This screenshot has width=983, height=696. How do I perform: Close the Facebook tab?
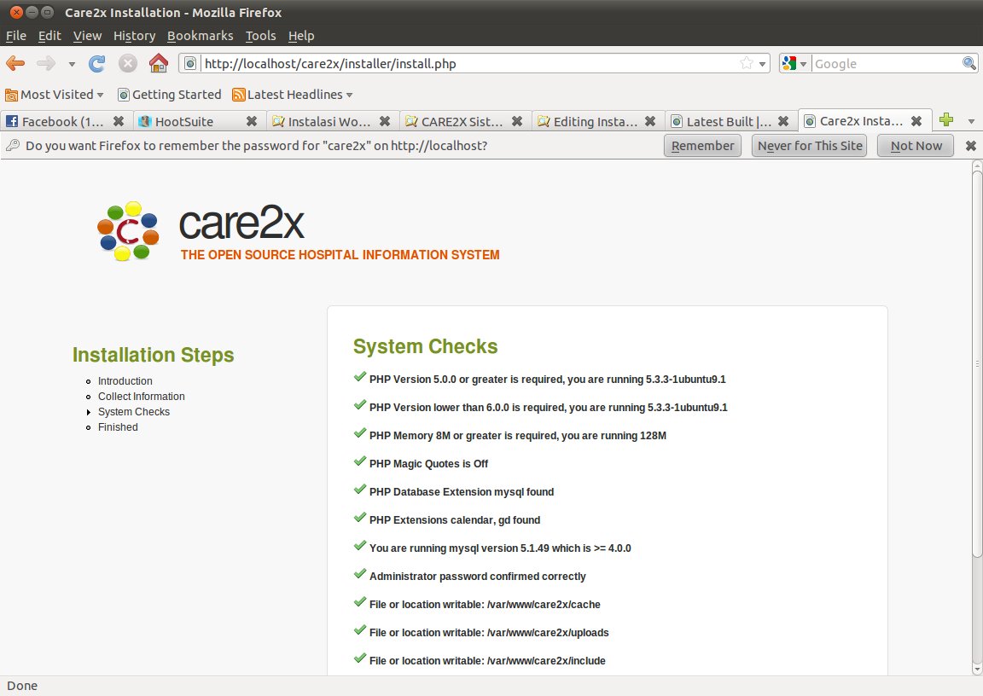pos(119,121)
